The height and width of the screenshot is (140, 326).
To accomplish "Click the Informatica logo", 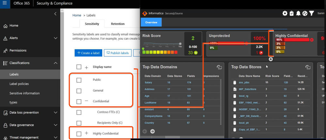I will coord(145,13).
